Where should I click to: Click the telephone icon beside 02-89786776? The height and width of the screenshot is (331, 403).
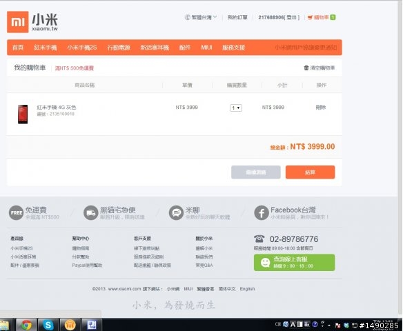(259, 239)
